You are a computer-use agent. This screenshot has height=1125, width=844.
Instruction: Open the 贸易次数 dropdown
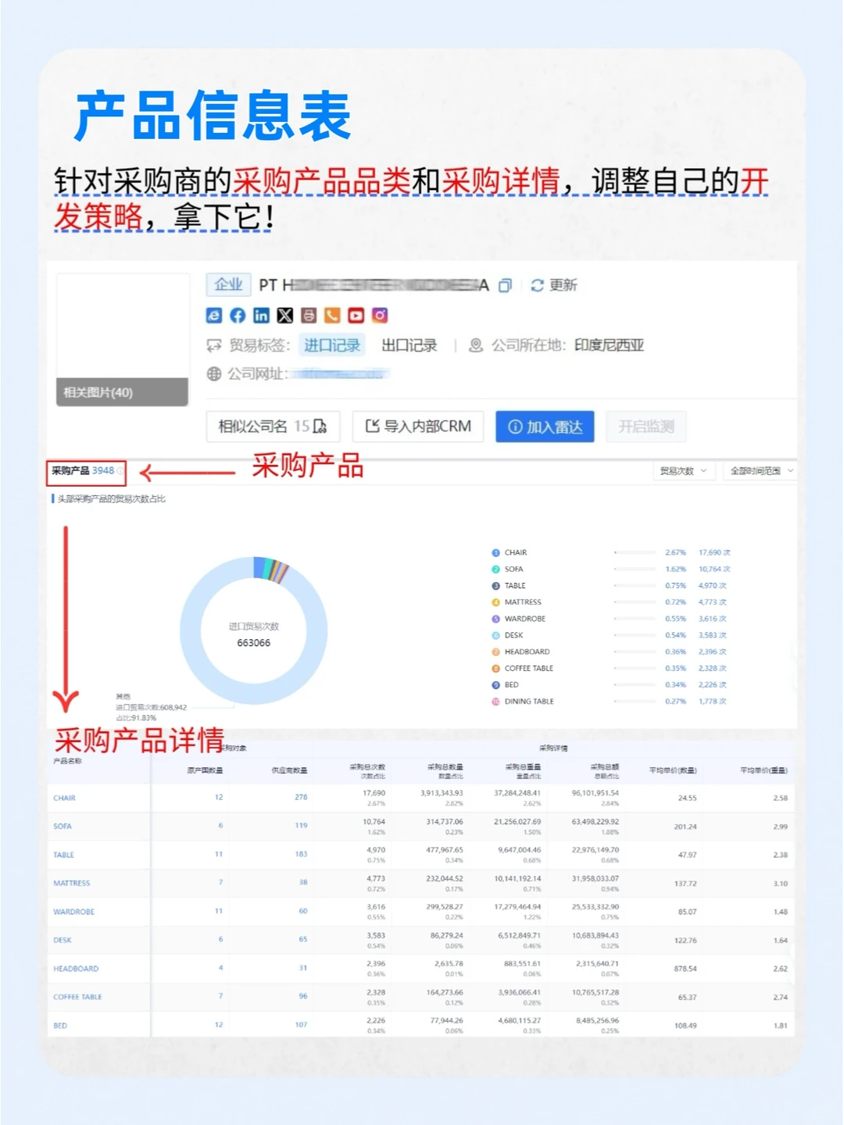pyautogui.click(x=682, y=470)
